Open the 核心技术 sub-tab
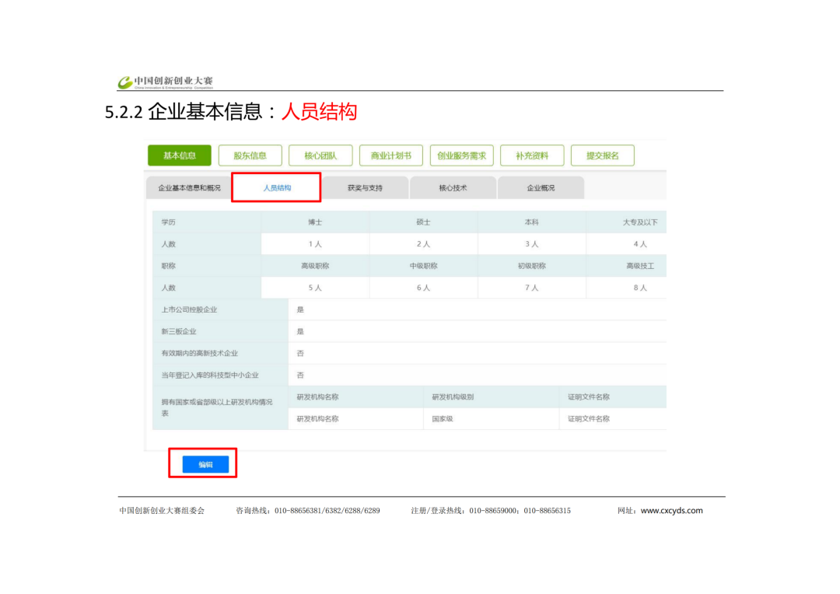Screen dimensions: 840x594 [453, 188]
